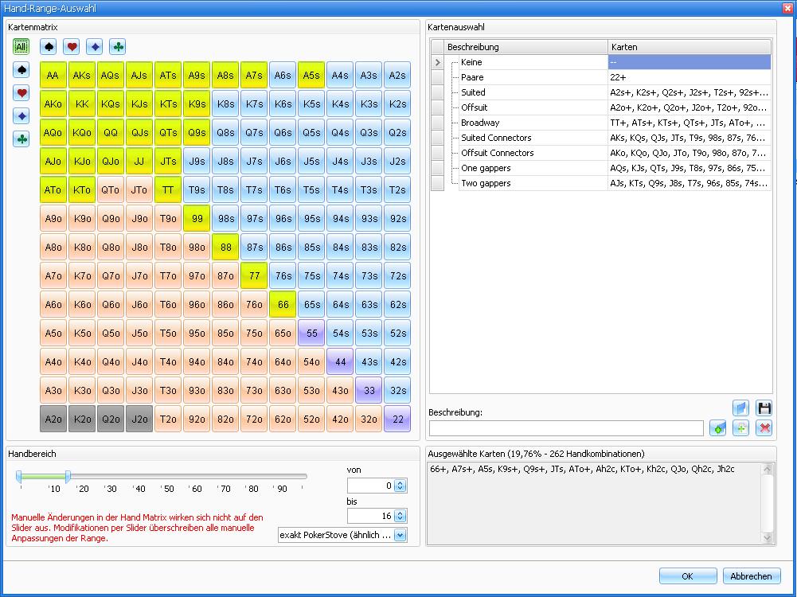Viewport: 797px width, 597px height.
Task: Click the blue sheet icon beside save
Action: 741,408
